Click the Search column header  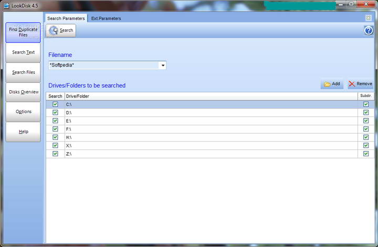pos(55,96)
